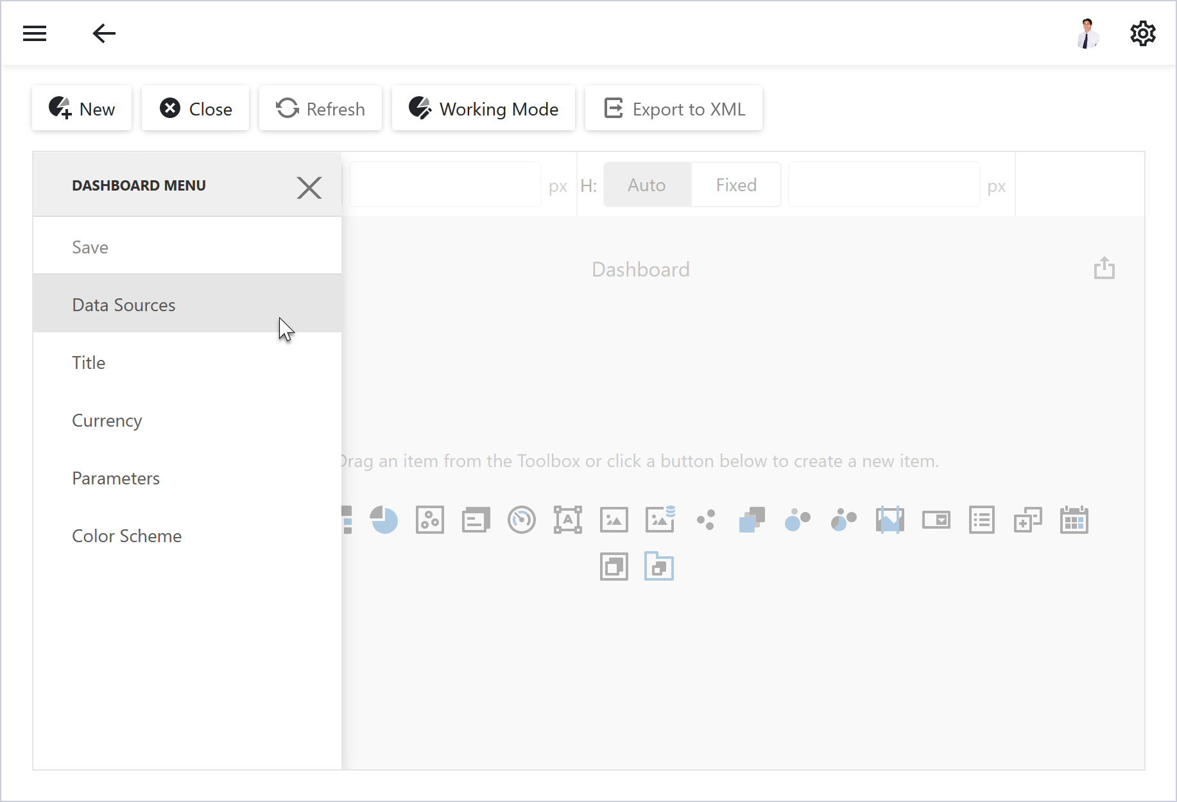This screenshot has height=802, width=1177.
Task: Open Data Sources in dashboard menu
Action: [123, 305]
